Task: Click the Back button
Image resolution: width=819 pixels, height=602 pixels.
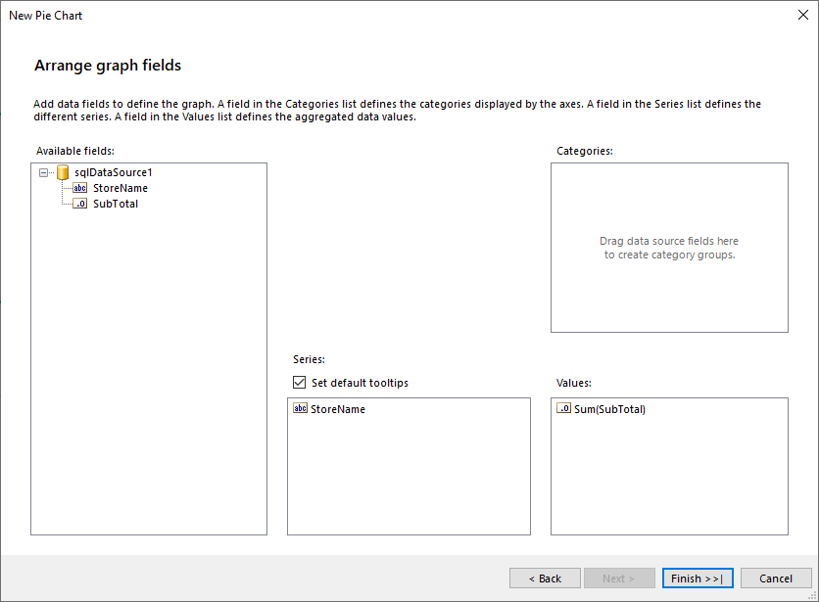Action: (x=545, y=578)
